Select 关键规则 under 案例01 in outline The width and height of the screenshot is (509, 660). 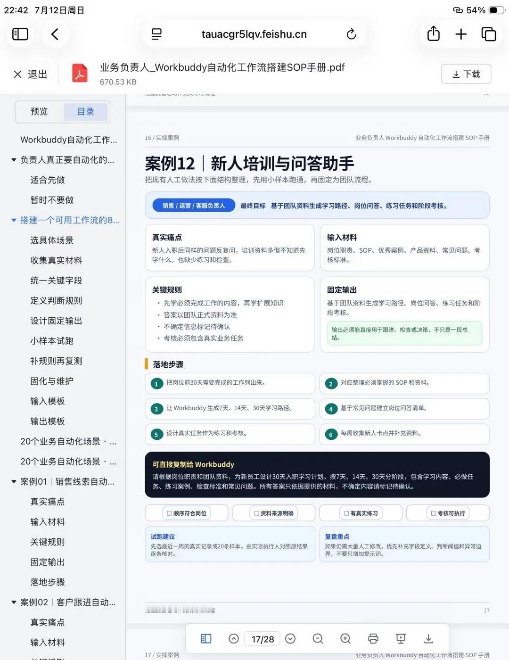48,542
